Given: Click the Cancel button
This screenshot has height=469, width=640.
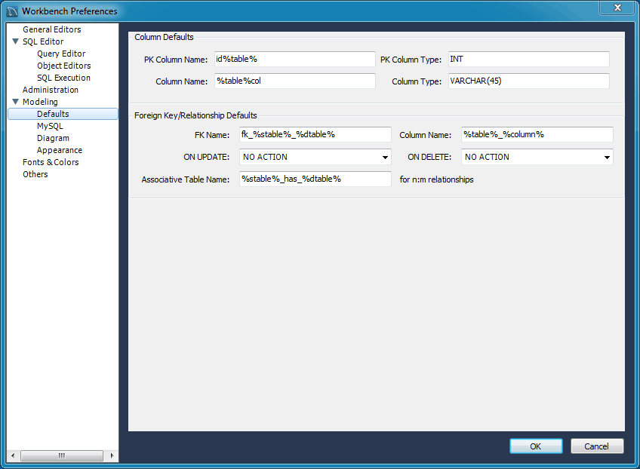Looking at the screenshot, I should pyautogui.click(x=597, y=446).
